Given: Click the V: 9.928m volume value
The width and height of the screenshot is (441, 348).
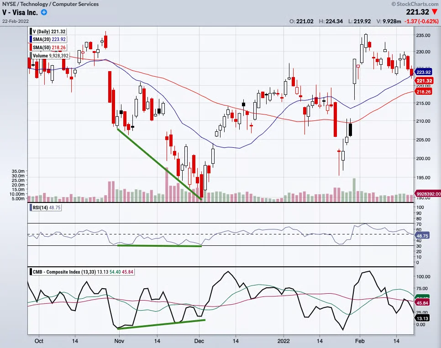Looking at the screenshot, I should point(388,21).
